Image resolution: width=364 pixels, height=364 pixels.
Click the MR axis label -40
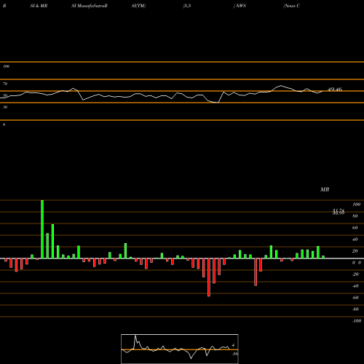click(355, 286)
